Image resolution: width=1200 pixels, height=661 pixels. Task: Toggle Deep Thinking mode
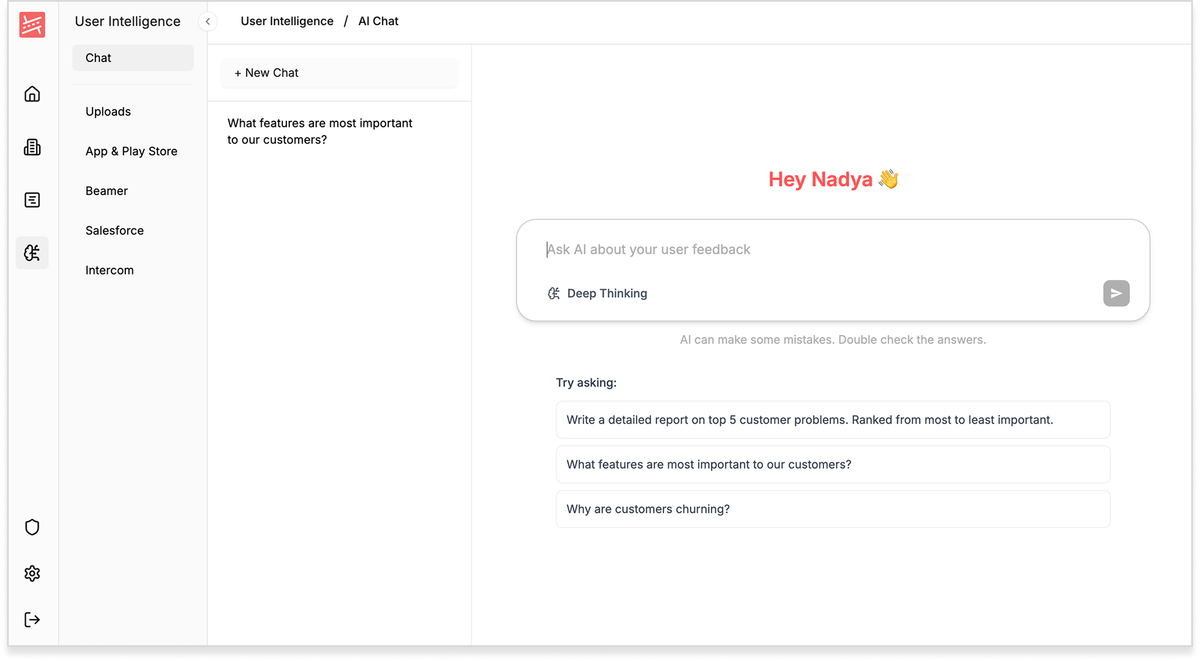click(597, 294)
